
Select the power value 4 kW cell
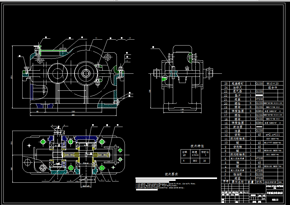pos(186,161)
